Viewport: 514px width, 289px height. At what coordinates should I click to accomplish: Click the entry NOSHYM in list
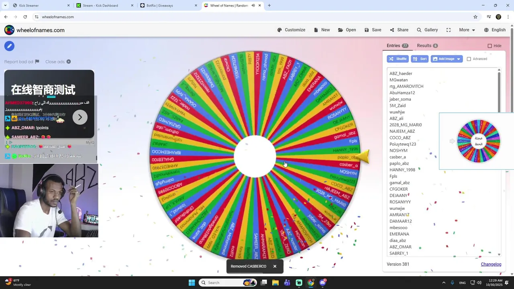pos(398,151)
